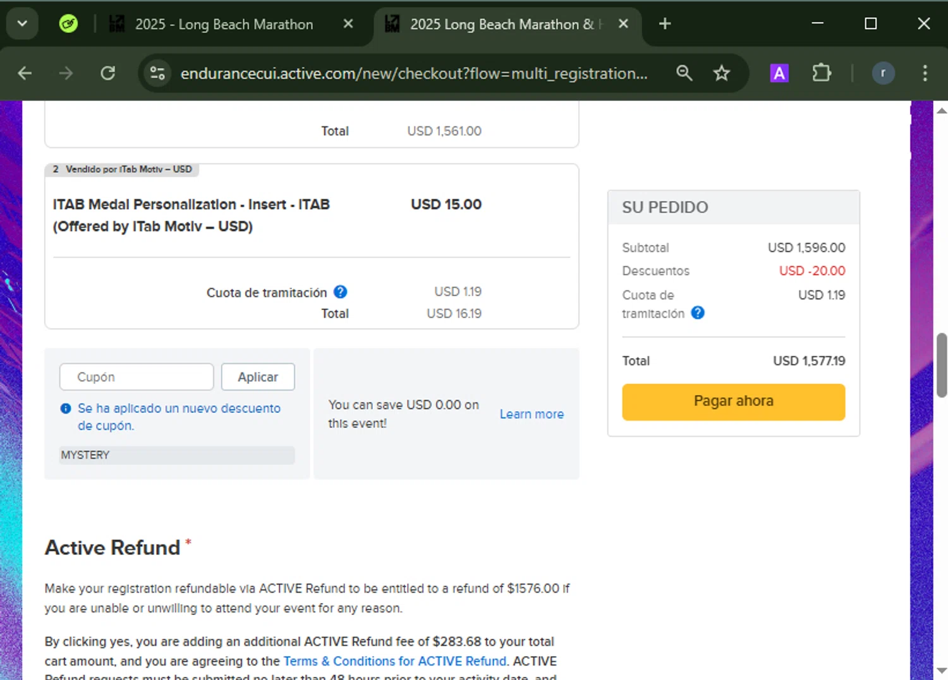Click the SU PEDIDO panel header
Screen dimensions: 948x680
(x=733, y=207)
